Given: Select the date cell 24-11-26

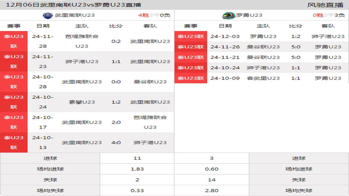Looking at the screenshot, I should pyautogui.click(x=225, y=47).
